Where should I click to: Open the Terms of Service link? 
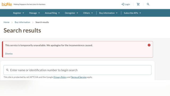pos(79,77)
